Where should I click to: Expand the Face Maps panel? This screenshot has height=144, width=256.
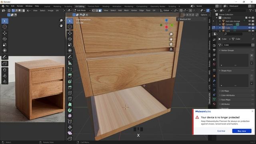pyautogui.click(x=226, y=100)
